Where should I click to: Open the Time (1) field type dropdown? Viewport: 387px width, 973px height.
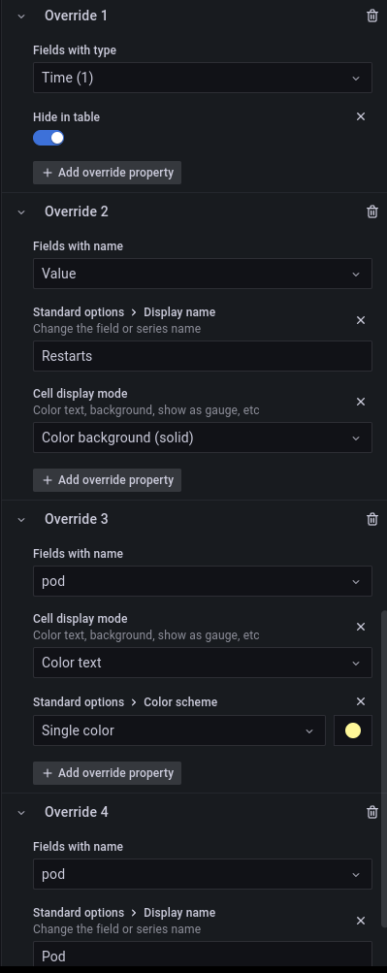coord(202,78)
